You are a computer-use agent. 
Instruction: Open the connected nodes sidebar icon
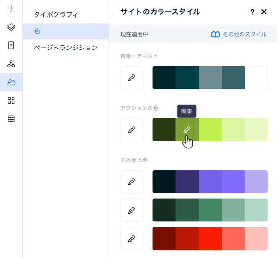coord(11,64)
